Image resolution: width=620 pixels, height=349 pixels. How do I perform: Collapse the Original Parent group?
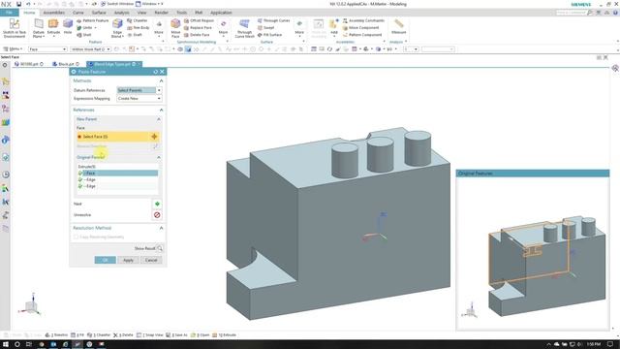pyautogui.click(x=159, y=157)
